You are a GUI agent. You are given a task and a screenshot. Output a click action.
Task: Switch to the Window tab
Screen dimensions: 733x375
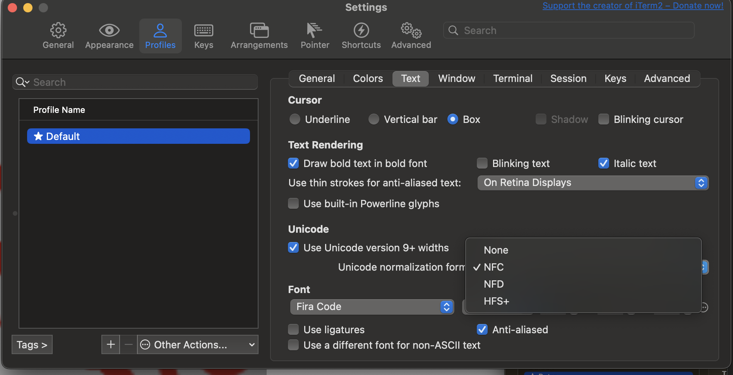tap(457, 78)
